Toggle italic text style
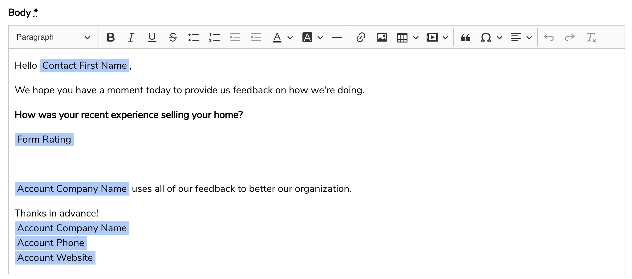The height and width of the screenshot is (279, 632). tap(131, 38)
